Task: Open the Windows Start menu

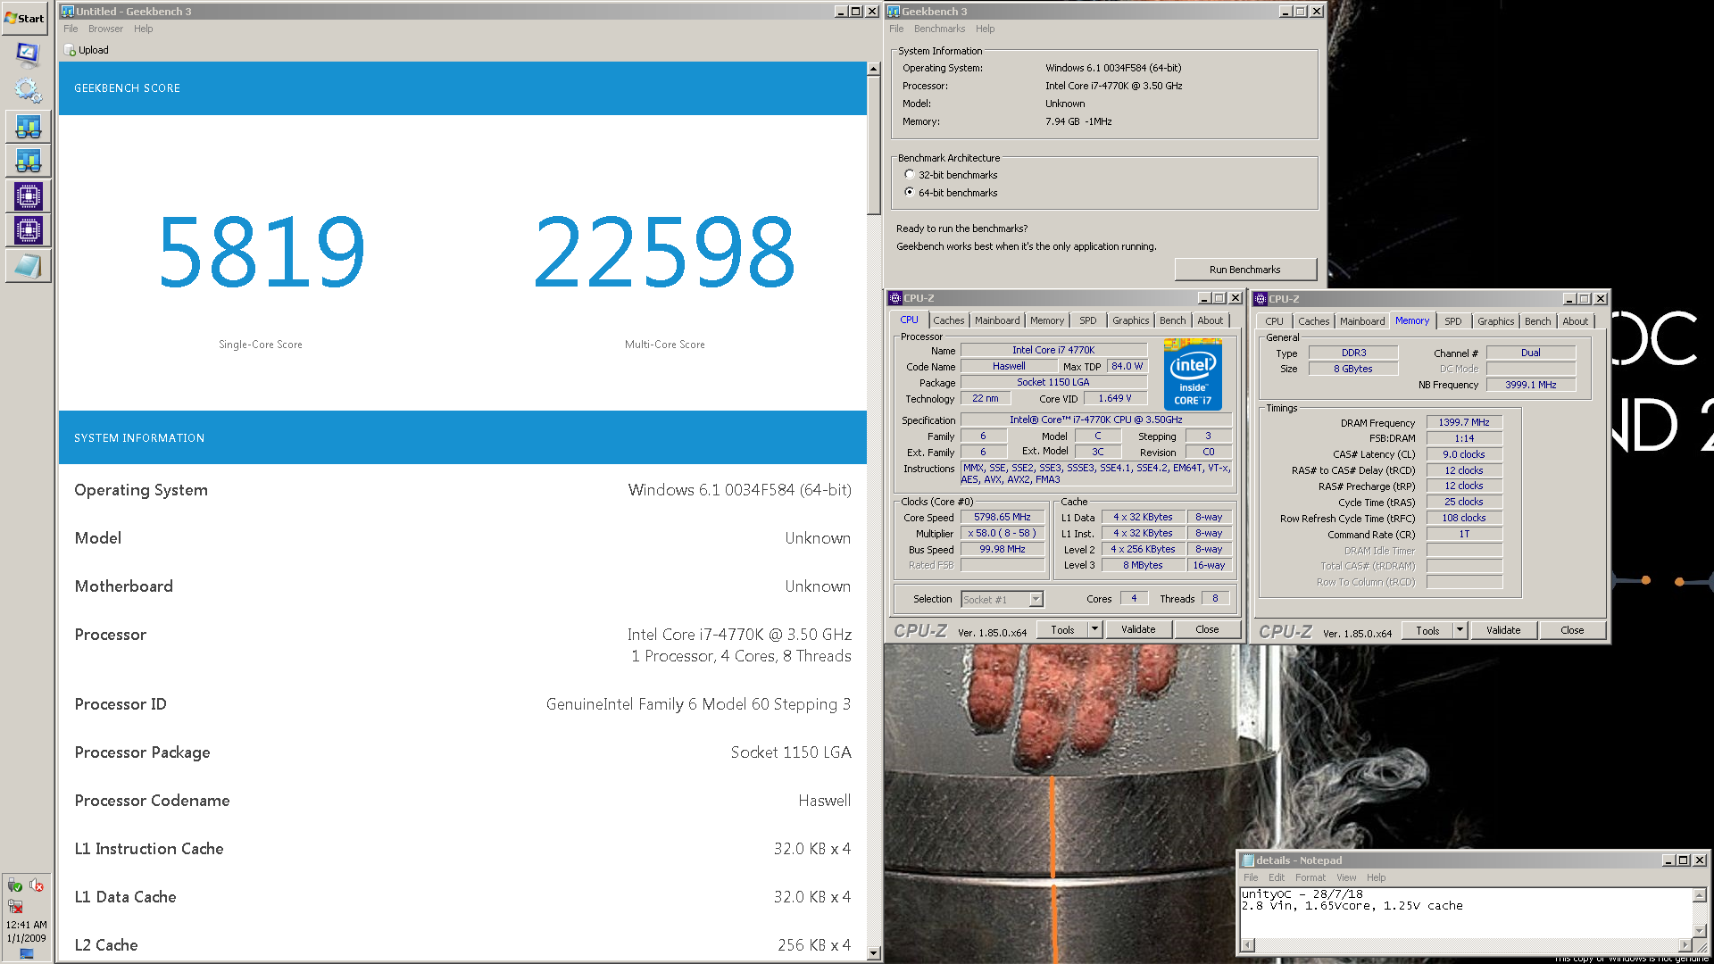Action: pyautogui.click(x=25, y=18)
